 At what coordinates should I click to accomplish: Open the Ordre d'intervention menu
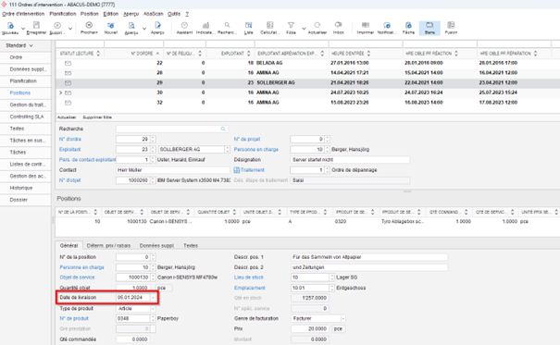(23, 14)
